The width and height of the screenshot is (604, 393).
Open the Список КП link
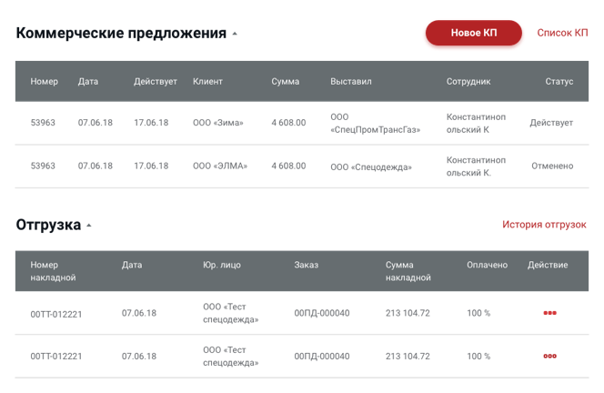(x=562, y=33)
